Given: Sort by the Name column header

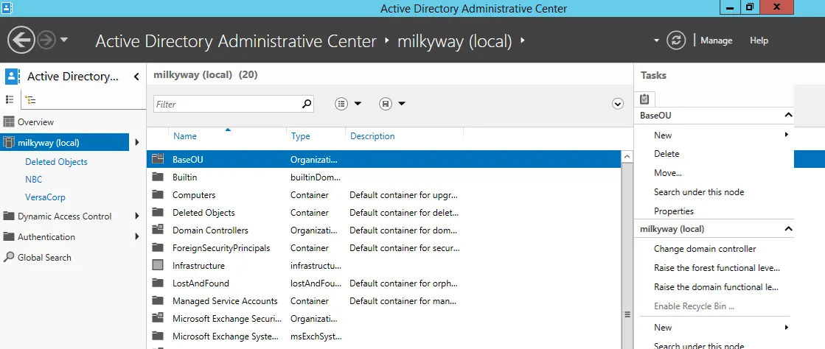Looking at the screenshot, I should pyautogui.click(x=184, y=136).
